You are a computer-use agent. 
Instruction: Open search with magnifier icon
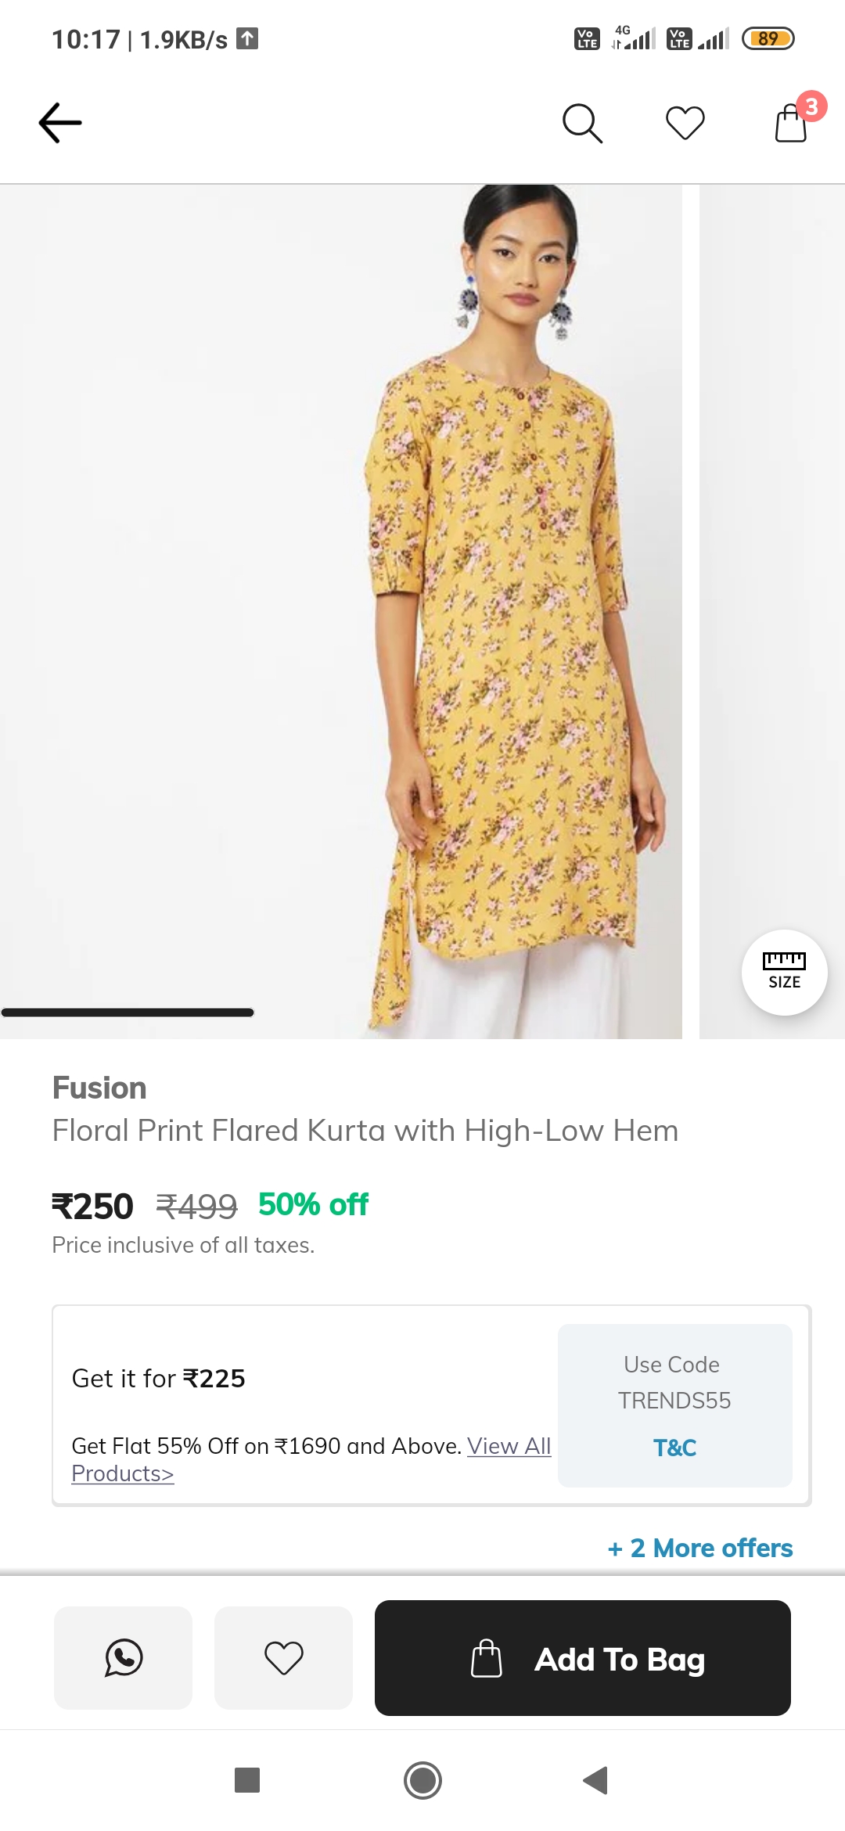point(582,123)
